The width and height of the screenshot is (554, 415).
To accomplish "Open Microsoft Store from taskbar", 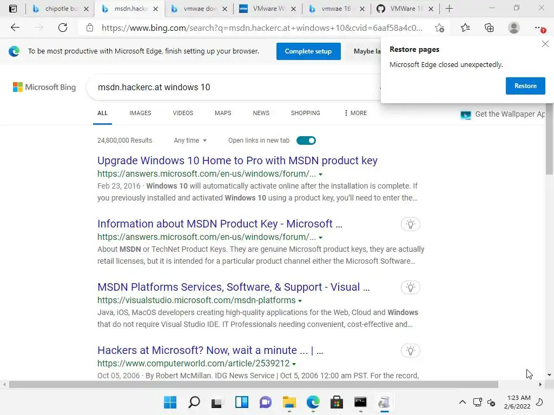I will pyautogui.click(x=337, y=402).
